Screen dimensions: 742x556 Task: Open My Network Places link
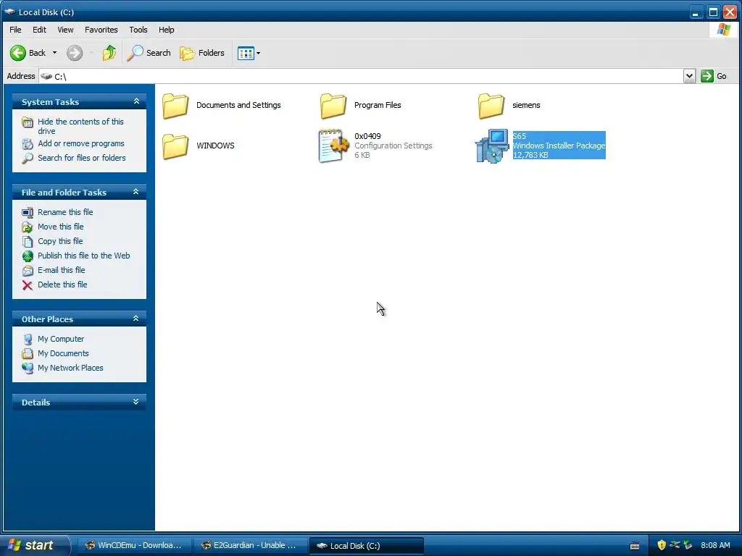(70, 368)
